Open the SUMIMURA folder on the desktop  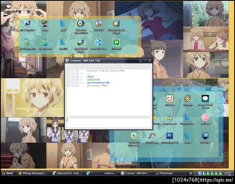click(x=187, y=120)
